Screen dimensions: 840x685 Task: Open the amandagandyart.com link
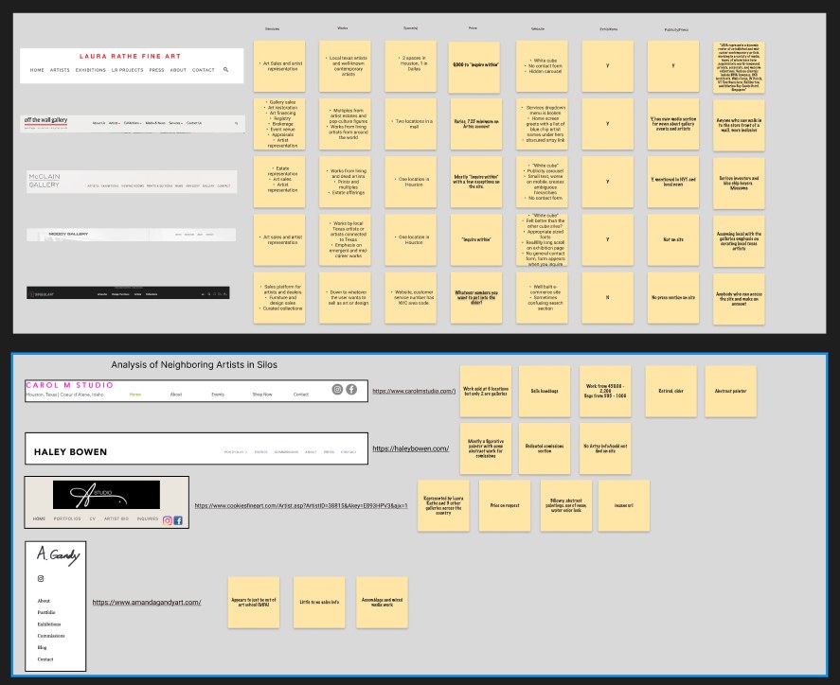tap(147, 602)
